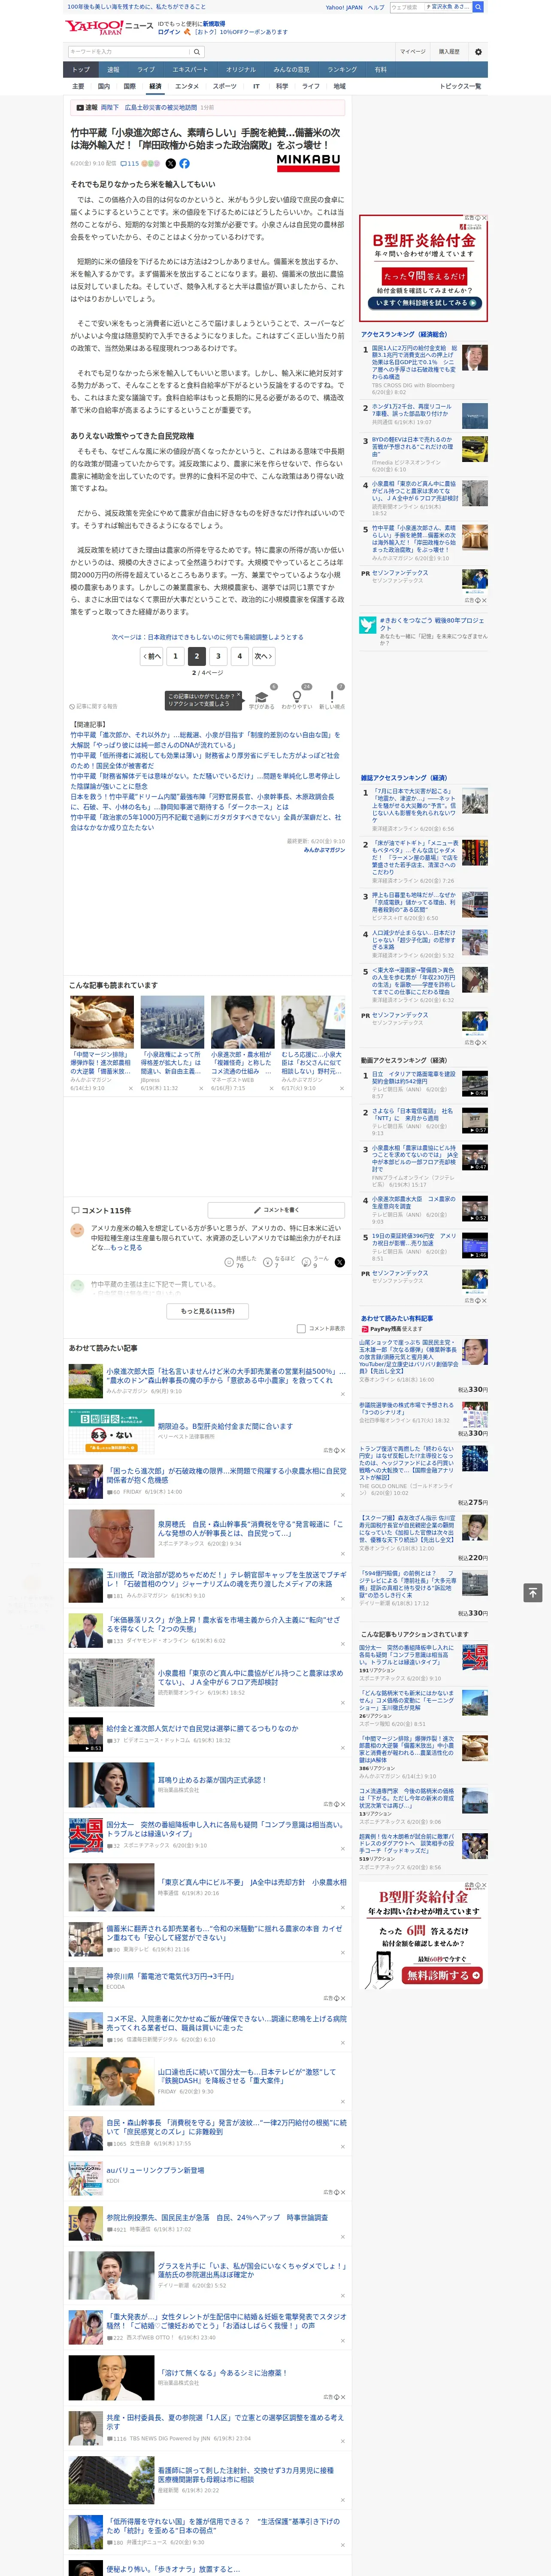551x2576 pixels.
Task: Click the first commenter's avatar
Action: tap(77, 1230)
